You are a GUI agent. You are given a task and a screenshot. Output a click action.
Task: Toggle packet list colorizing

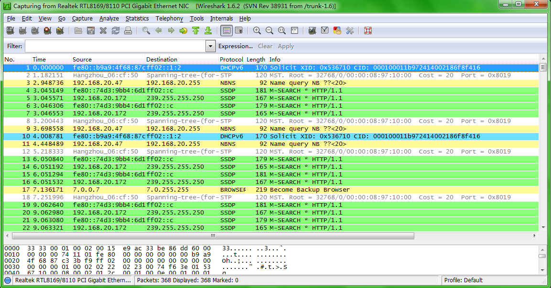point(227,31)
